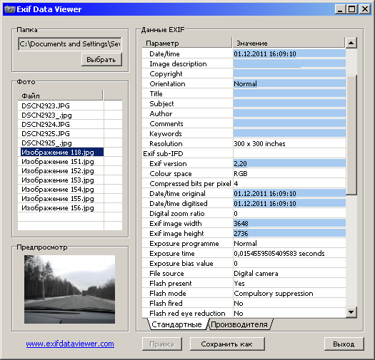Viewport: 375px width, 360px height.
Task: Click the Flash present row
Action: point(244,284)
